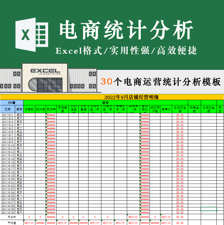Select the date cell 2017/9/30
The image size is (224, 225).
pyautogui.click(x=8, y=212)
